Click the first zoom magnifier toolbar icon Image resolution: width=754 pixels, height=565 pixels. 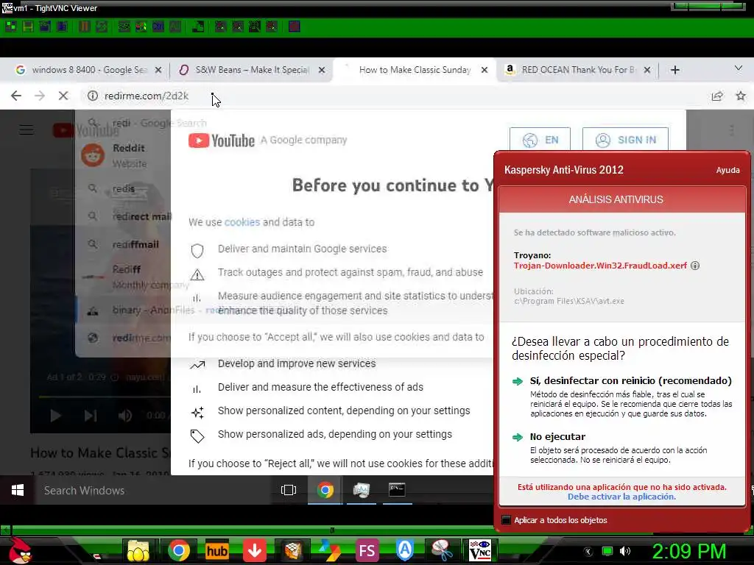pos(220,26)
